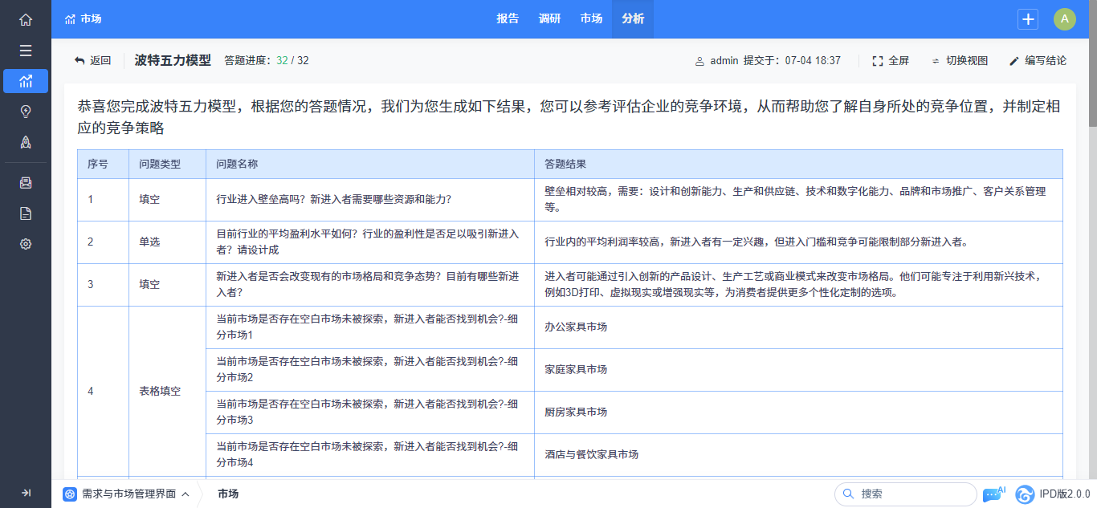Open the AI chat assistant icon

pos(994,494)
